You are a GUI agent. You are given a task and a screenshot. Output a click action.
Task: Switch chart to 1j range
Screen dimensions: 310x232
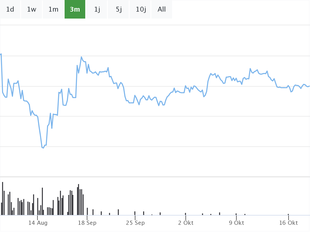click(x=97, y=10)
